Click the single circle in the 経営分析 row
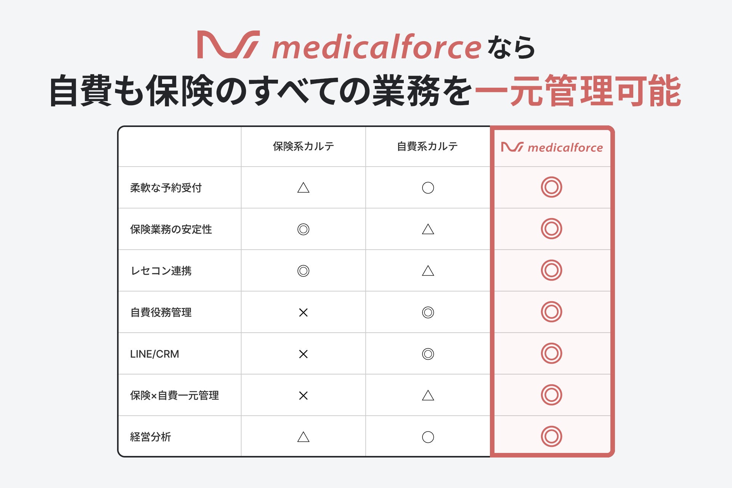732x488 pixels. point(428,437)
